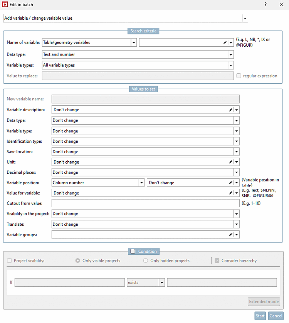Click the Edit in batch app icon
This screenshot has height=323, width=289.
(5, 5)
